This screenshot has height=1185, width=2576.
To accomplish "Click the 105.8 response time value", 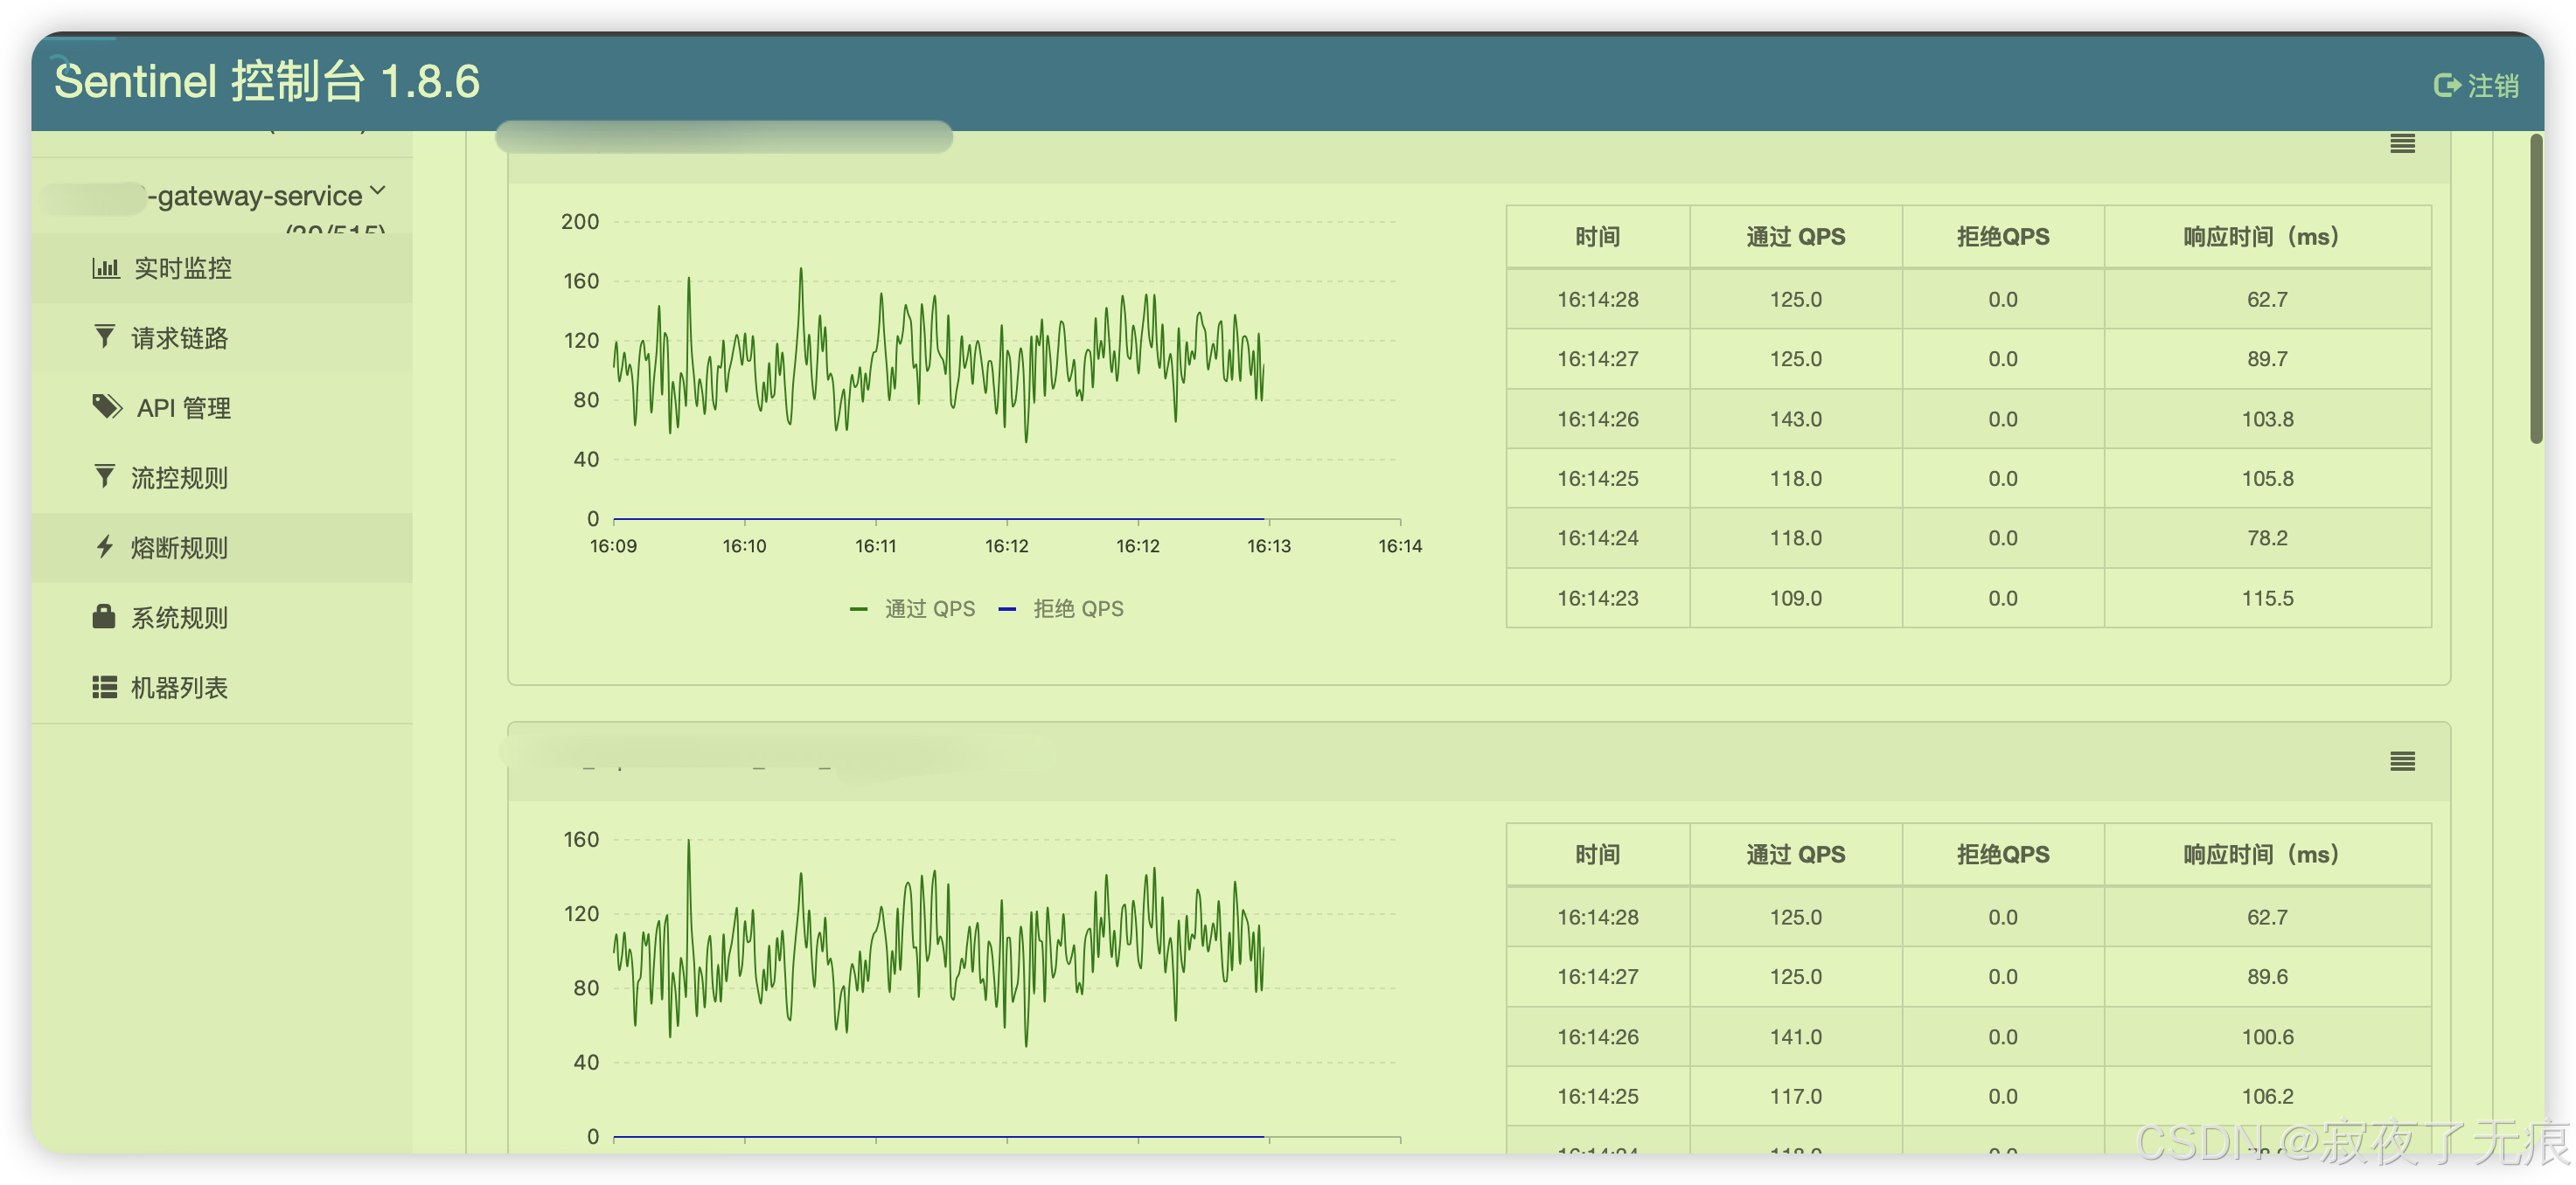I will pyautogui.click(x=2267, y=479).
